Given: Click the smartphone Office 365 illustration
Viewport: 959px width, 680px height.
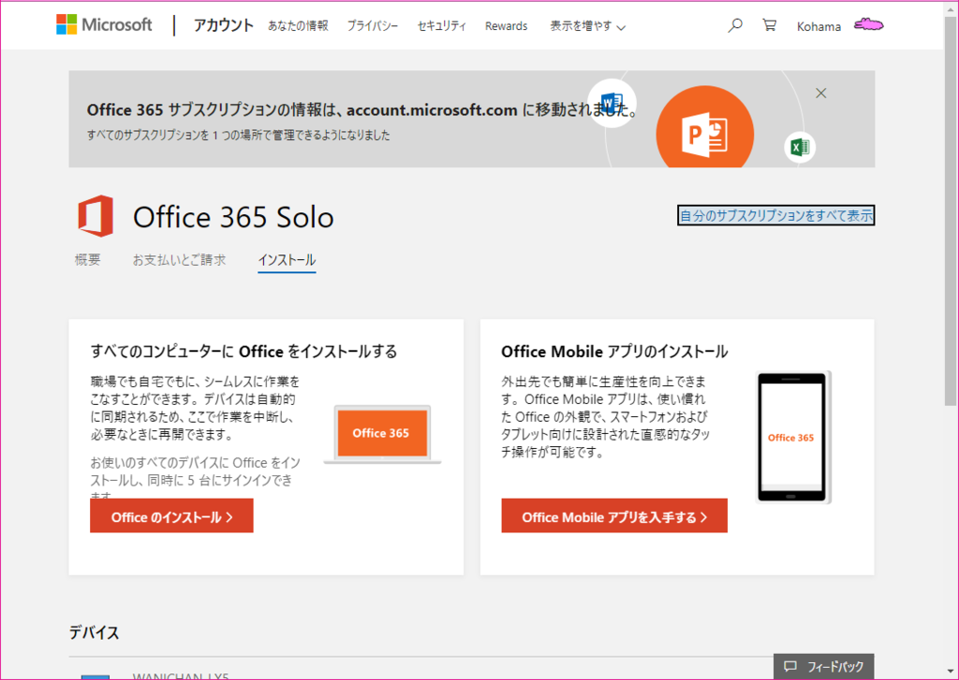Looking at the screenshot, I should tap(792, 437).
